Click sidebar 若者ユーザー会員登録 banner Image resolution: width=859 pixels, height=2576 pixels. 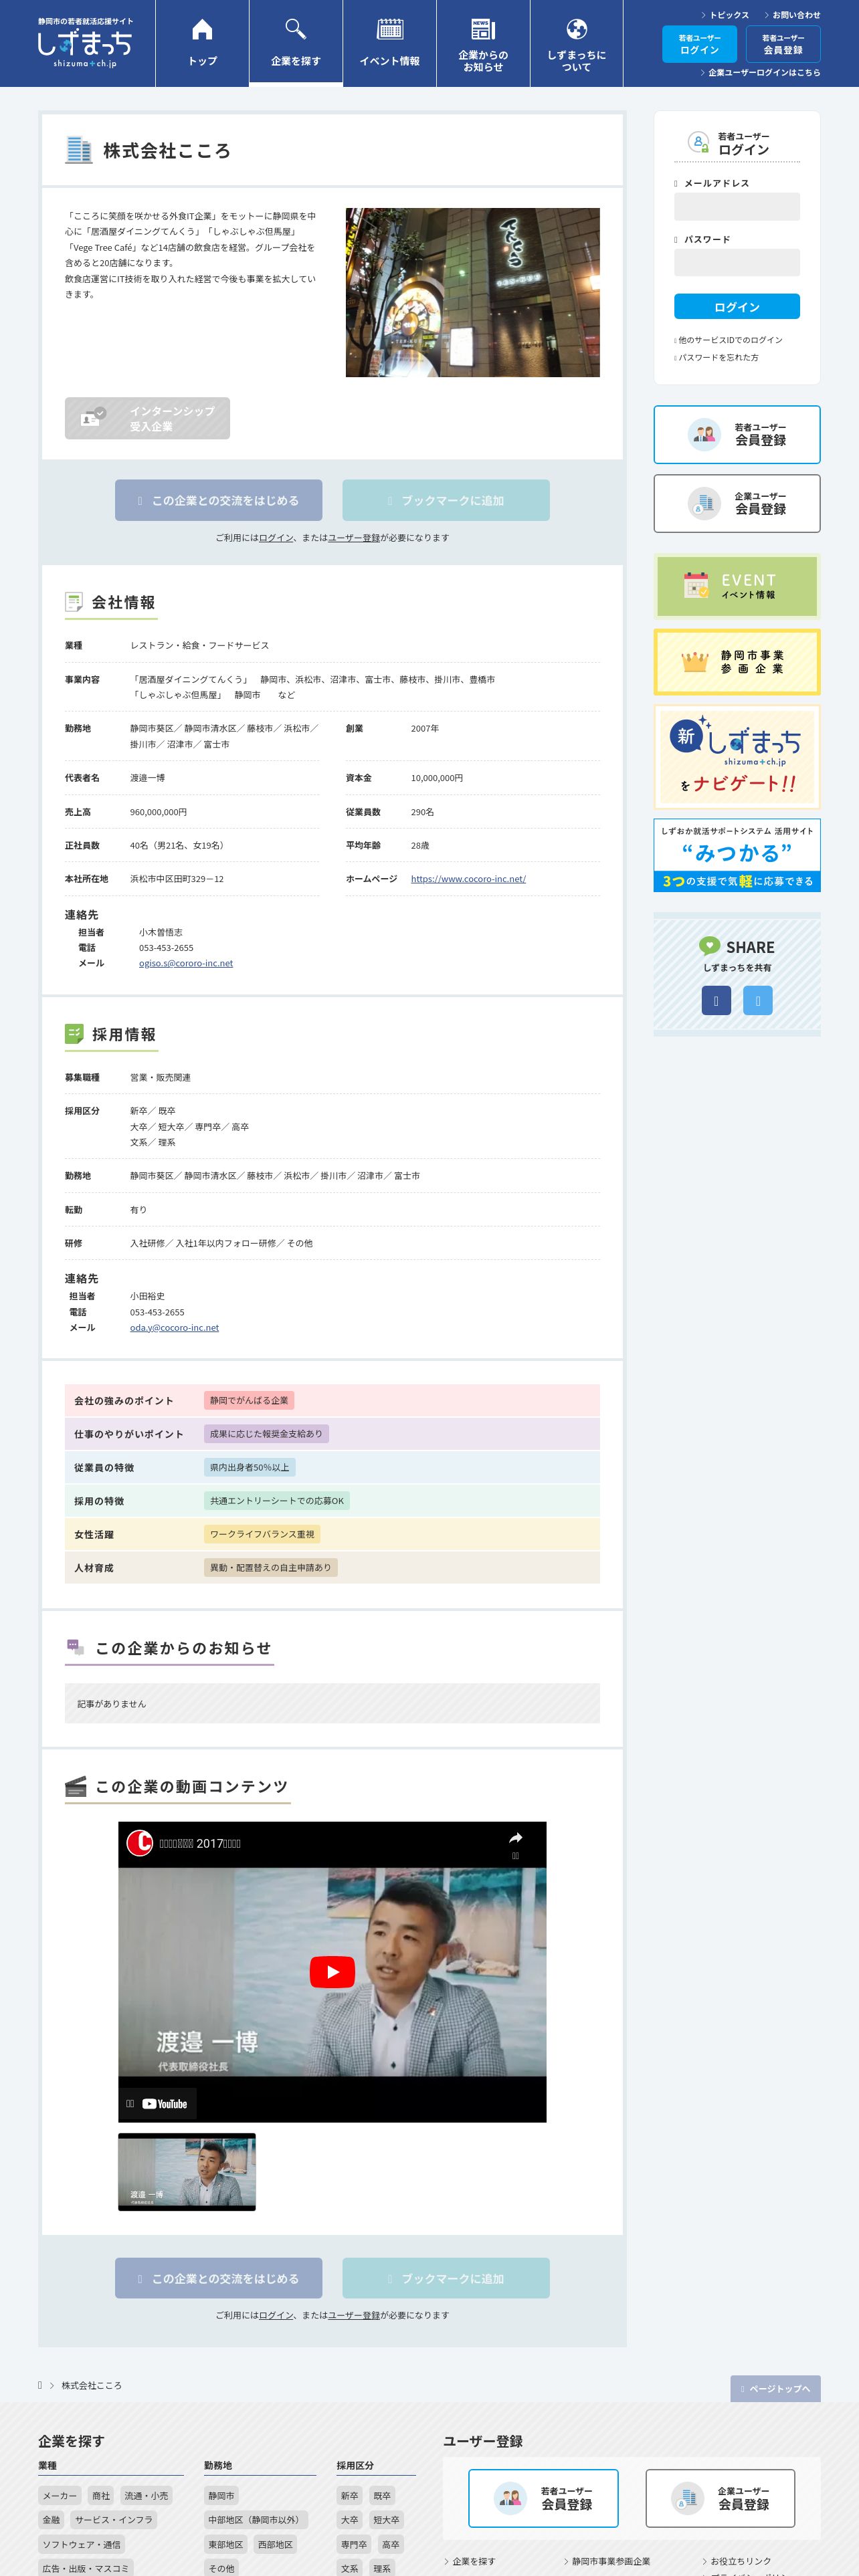pyautogui.click(x=737, y=434)
